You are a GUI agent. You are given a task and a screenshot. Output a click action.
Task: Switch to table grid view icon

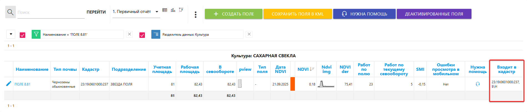[165, 10]
